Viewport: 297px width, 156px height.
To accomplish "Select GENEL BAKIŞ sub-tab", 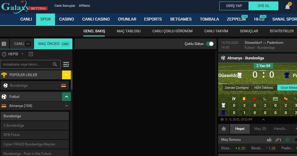I will [94, 31].
